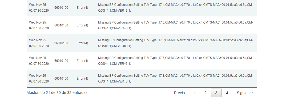Click Error (4) level in 17.5 row
The image size is (286, 101).
(82, 25)
